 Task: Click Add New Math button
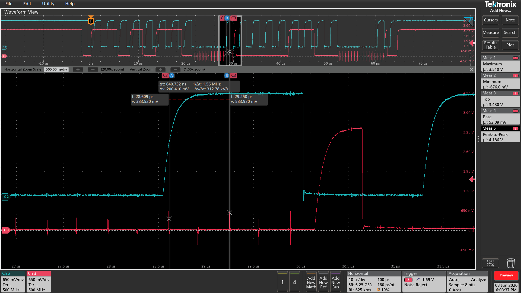click(311, 282)
